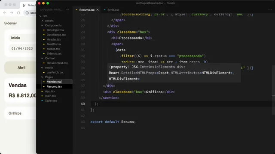Click the Vendas heading in browser page

pyautogui.click(x=18, y=86)
